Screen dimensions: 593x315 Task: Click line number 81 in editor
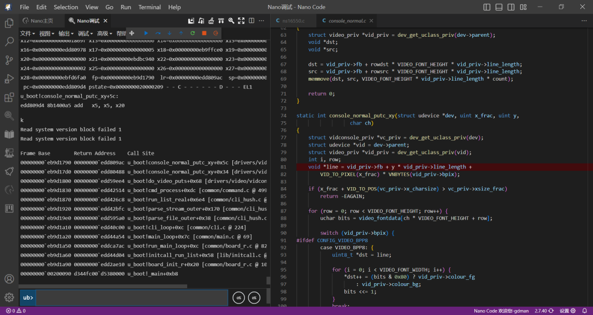click(285, 167)
